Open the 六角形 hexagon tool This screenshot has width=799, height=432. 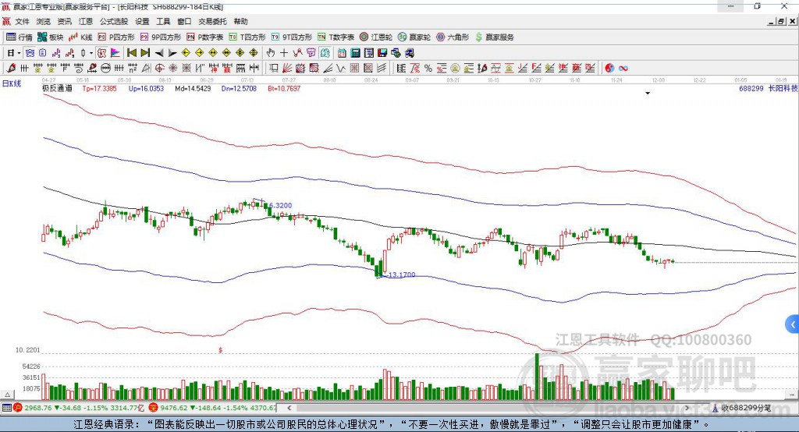(453, 37)
